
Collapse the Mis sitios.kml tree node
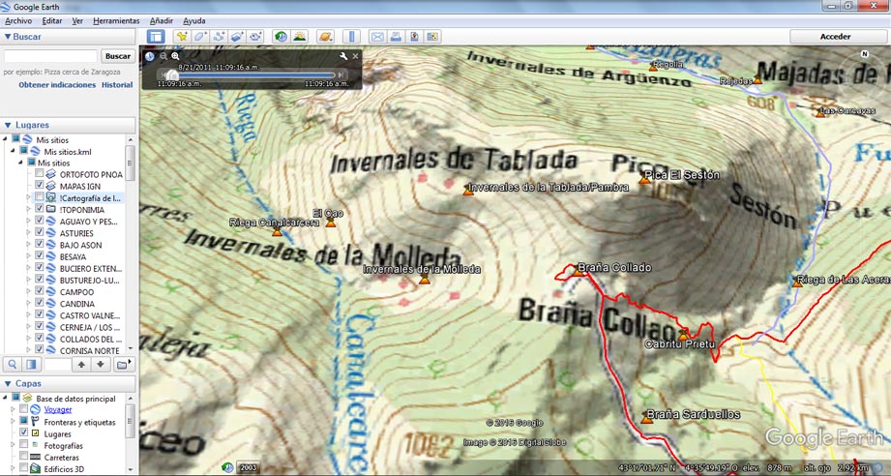pos(13,151)
